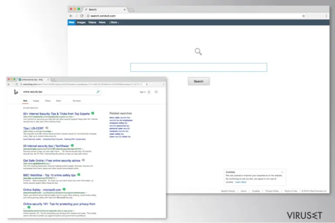Close the Search tab in Conduit window
The image size is (335, 223).
point(125,10)
